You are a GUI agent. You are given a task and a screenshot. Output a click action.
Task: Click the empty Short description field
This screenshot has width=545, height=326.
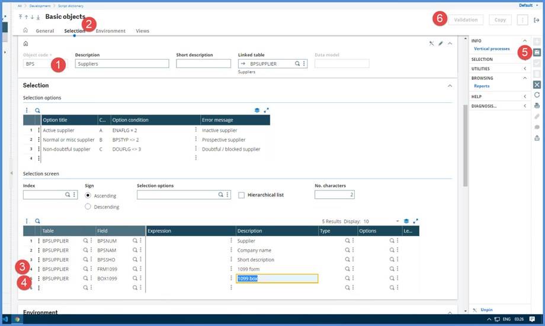(203, 63)
